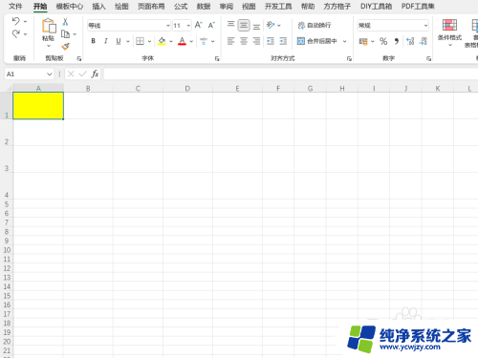Decrease font size with smaller A
The width and height of the screenshot is (478, 358).
[x=211, y=25]
